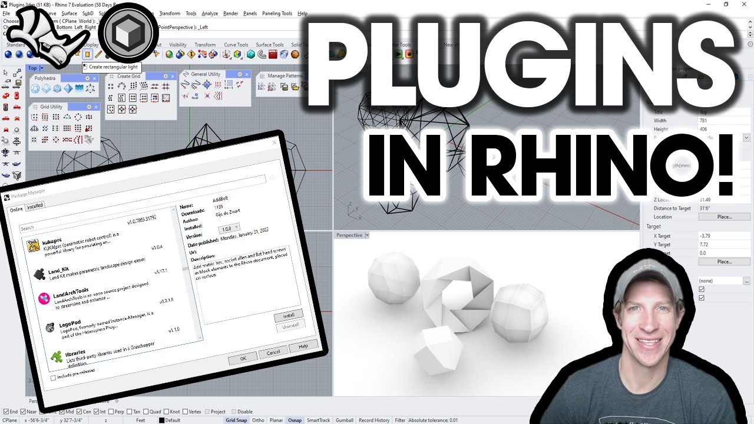Click the blue diamond octahedron icon in Polyhedra
754x424 pixels.
[x=68, y=88]
